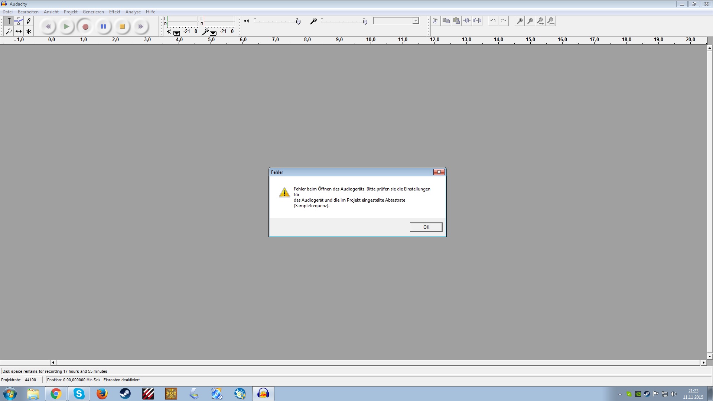
Task: Select the Envelope tool
Action: (x=19, y=21)
